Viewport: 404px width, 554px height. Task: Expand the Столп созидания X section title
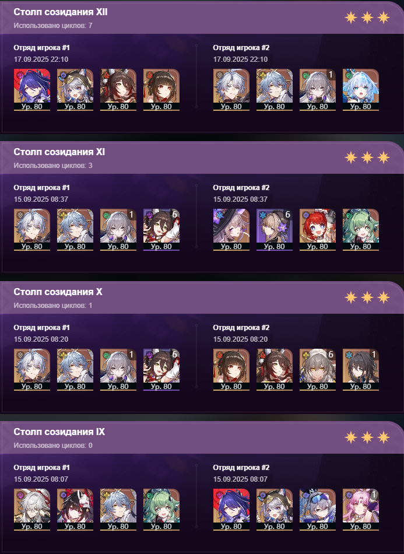point(58,292)
